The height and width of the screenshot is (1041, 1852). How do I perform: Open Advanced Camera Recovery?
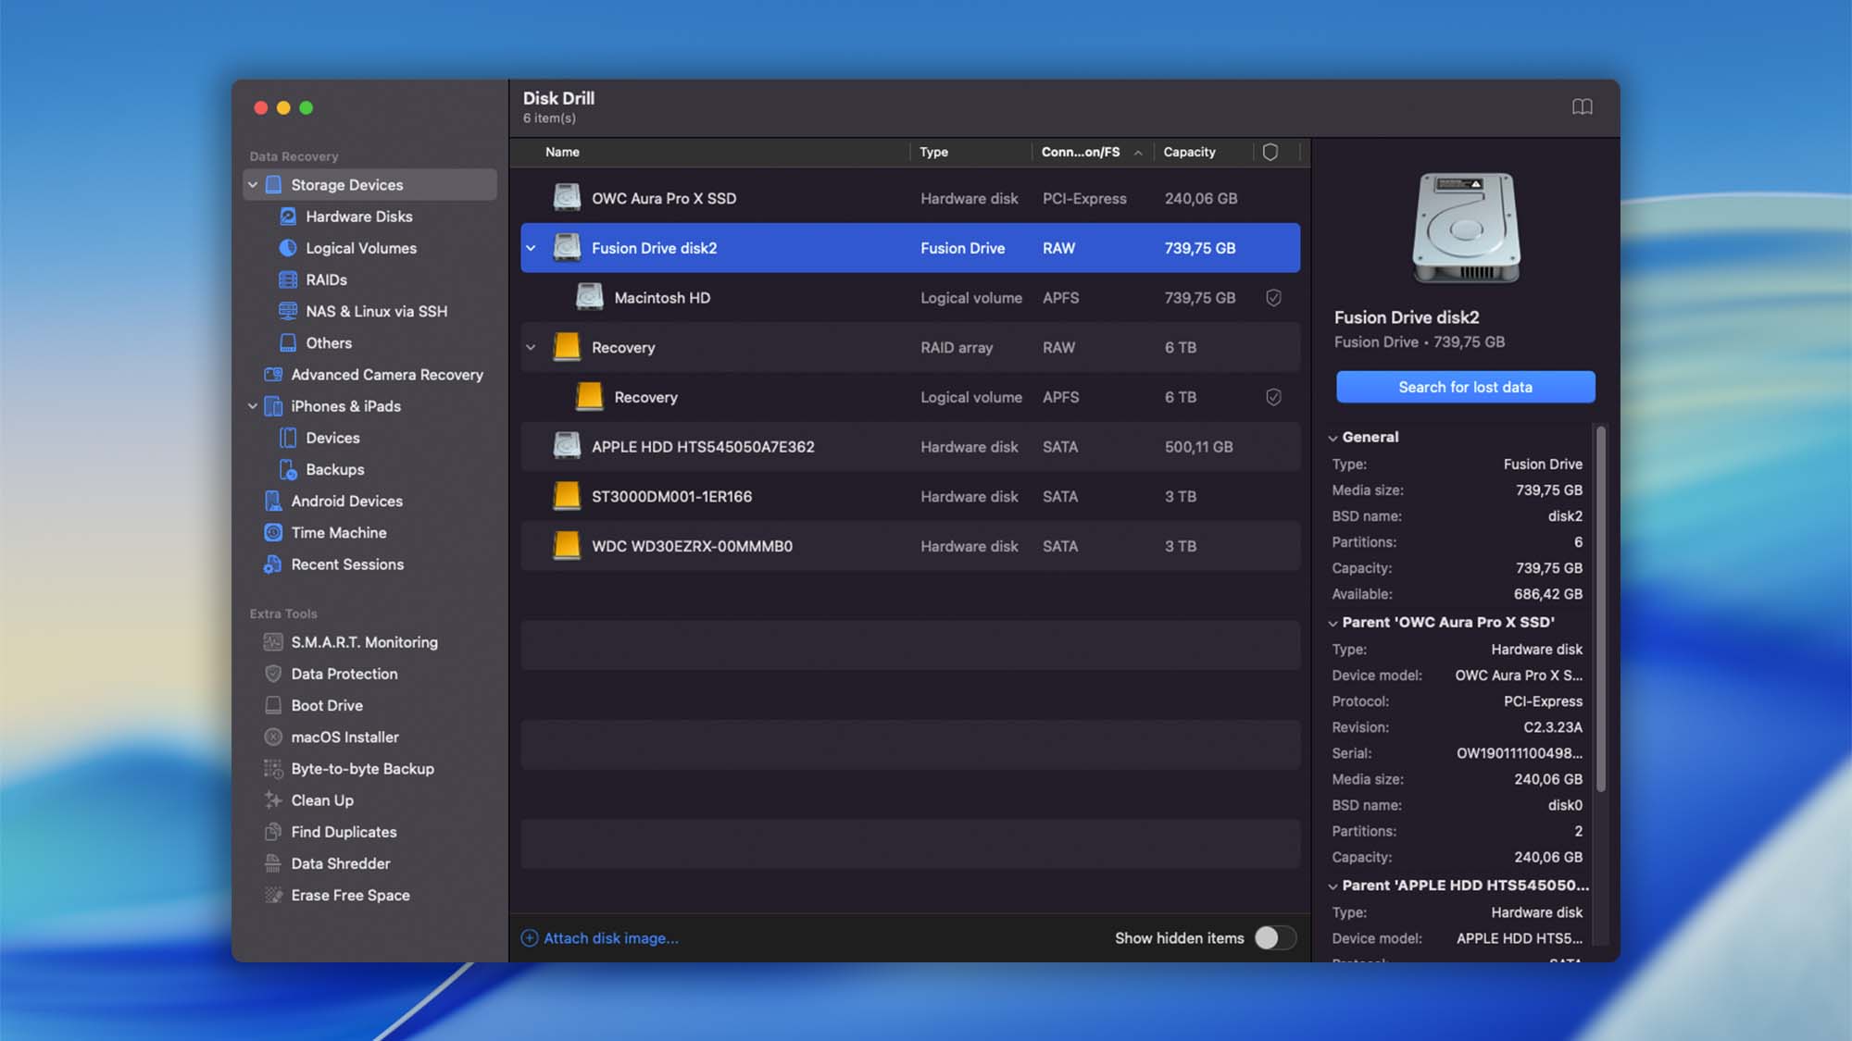pyautogui.click(x=386, y=375)
